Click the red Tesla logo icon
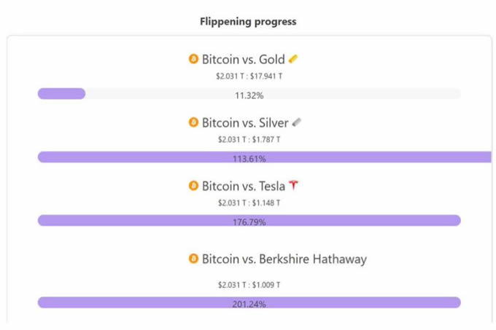Image resolution: width=496 pixels, height=330 pixels. point(293,185)
